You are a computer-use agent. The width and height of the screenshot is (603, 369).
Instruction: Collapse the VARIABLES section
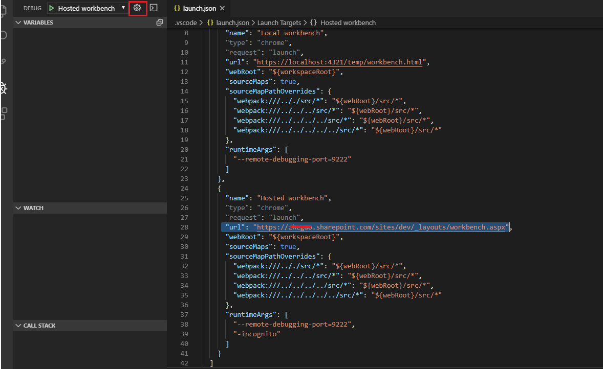point(90,22)
